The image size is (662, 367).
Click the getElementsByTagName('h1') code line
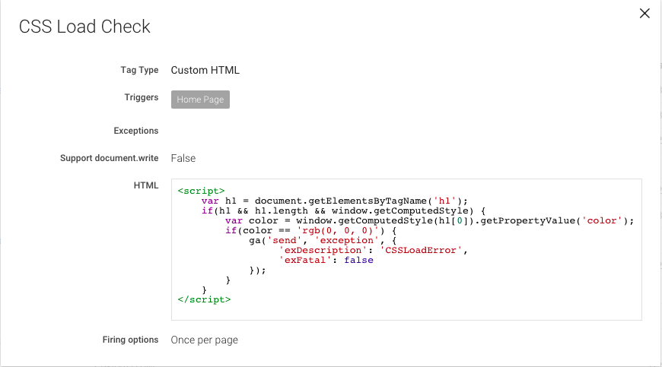tap(334, 201)
